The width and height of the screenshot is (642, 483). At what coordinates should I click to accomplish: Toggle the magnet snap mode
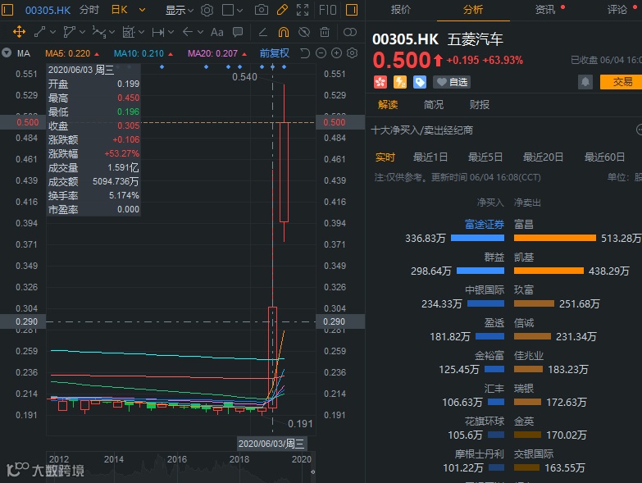coord(284,31)
